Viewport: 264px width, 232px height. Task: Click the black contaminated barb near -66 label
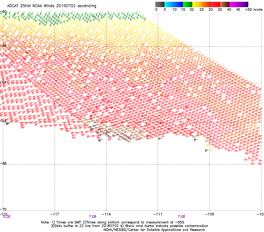pyautogui.click(x=8, y=124)
